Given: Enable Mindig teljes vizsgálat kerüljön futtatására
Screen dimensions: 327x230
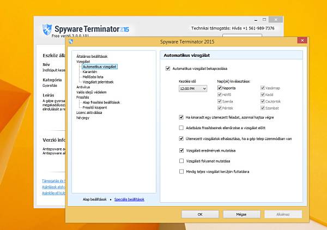Looking at the screenshot, I should pos(181,171).
